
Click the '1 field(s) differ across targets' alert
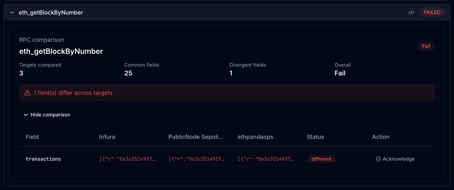pyautogui.click(x=227, y=93)
